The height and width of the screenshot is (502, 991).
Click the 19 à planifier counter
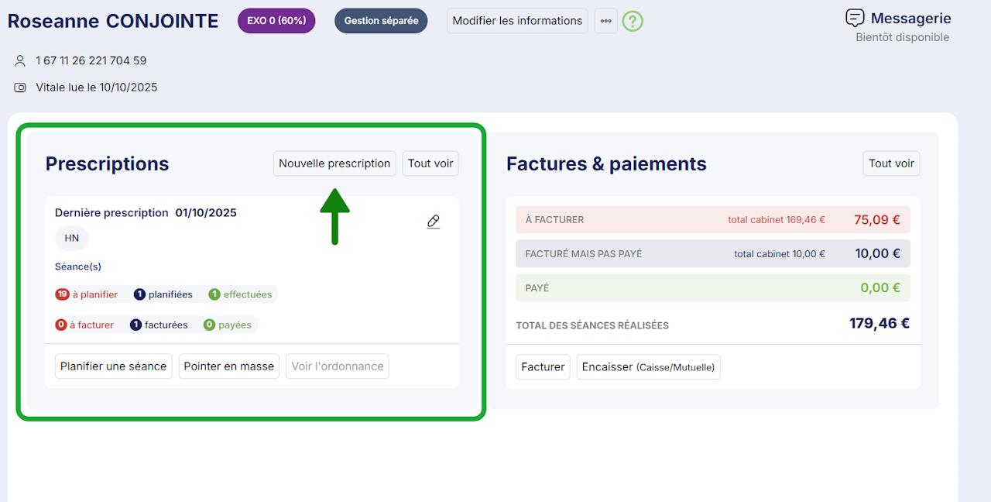coord(87,294)
